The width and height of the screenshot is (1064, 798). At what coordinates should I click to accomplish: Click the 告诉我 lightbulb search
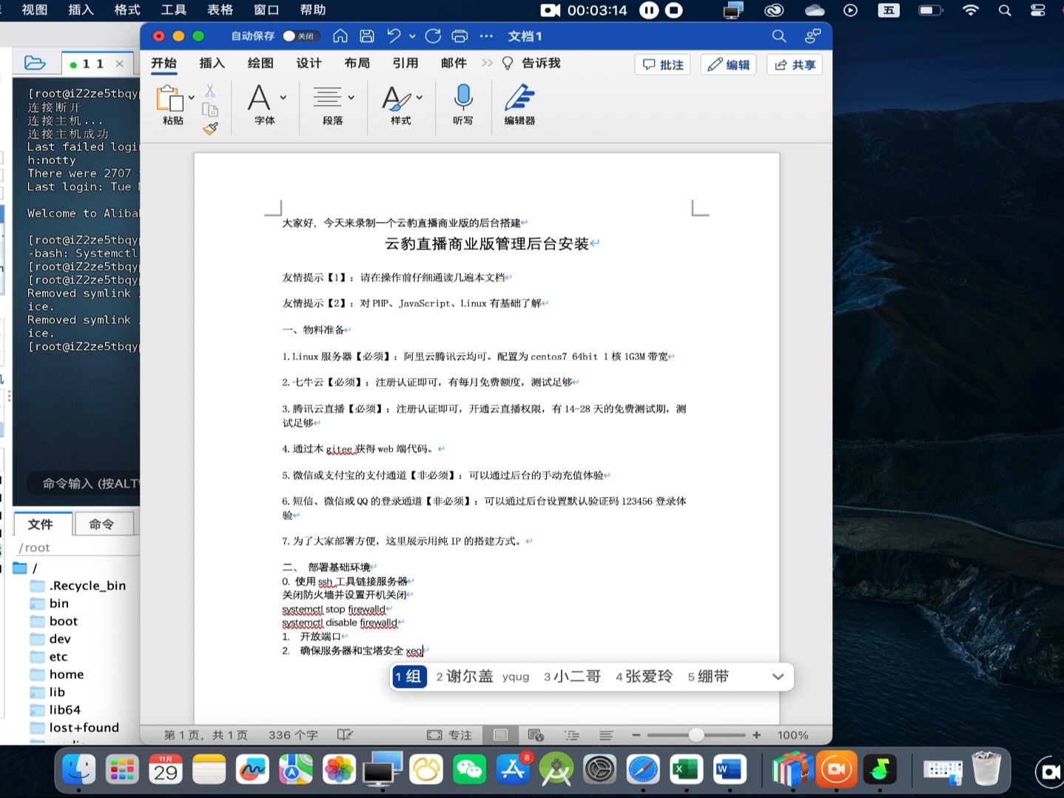(531, 63)
